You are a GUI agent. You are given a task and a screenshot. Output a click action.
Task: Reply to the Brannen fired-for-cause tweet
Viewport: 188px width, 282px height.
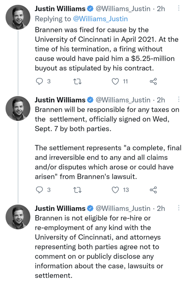tap(39, 82)
